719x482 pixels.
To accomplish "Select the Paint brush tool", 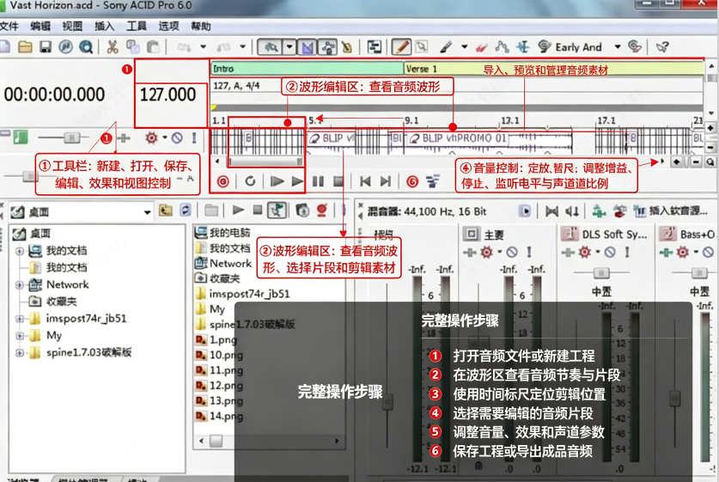I will pyautogui.click(x=446, y=46).
